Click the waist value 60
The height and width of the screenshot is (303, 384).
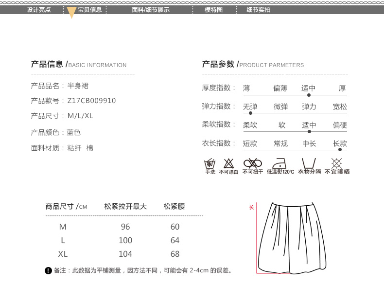click(x=175, y=227)
